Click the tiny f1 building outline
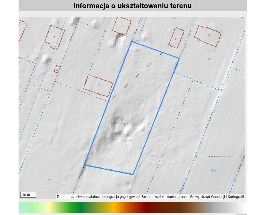This screenshot has height=215, width=265. [57, 69]
